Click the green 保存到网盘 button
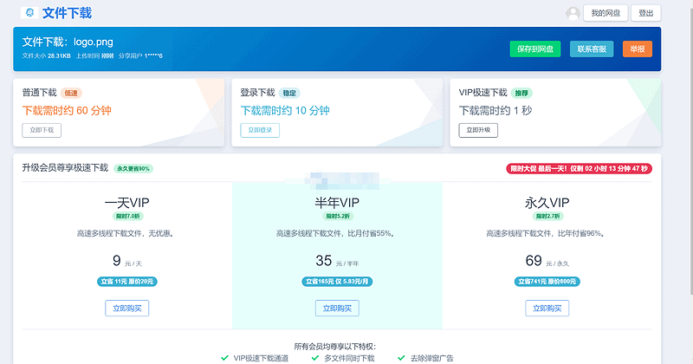The image size is (693, 364). click(535, 49)
